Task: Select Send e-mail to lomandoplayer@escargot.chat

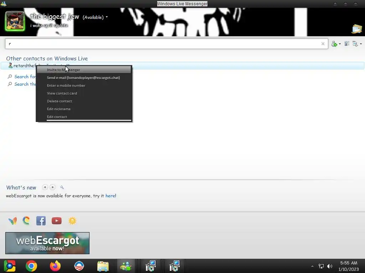Action: coord(84,77)
